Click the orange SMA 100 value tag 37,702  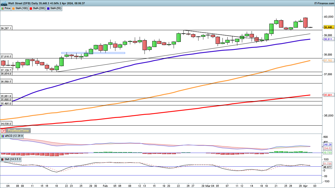click(329, 61)
